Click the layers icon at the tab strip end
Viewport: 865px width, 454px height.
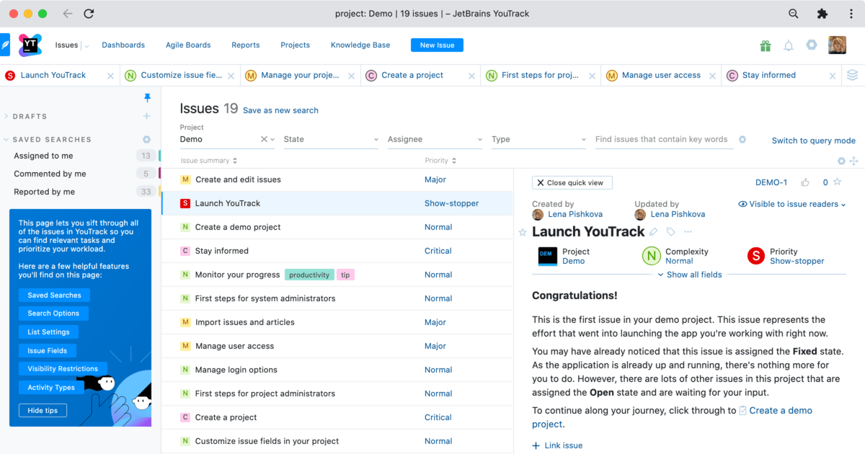[x=853, y=75]
